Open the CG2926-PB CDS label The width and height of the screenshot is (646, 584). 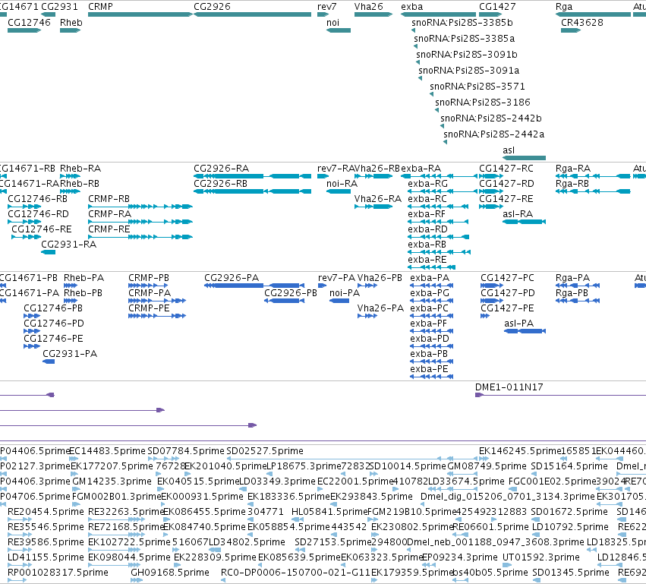click(x=291, y=293)
